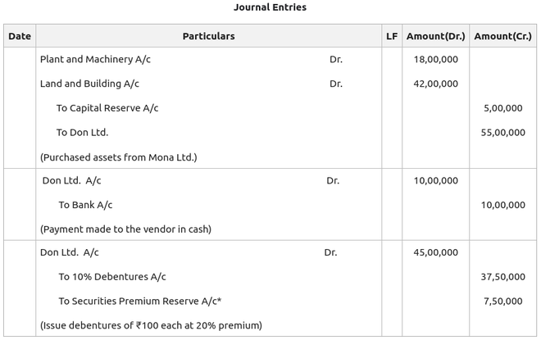
Task: Select the Payment made to vendor narration
Action: point(125,229)
